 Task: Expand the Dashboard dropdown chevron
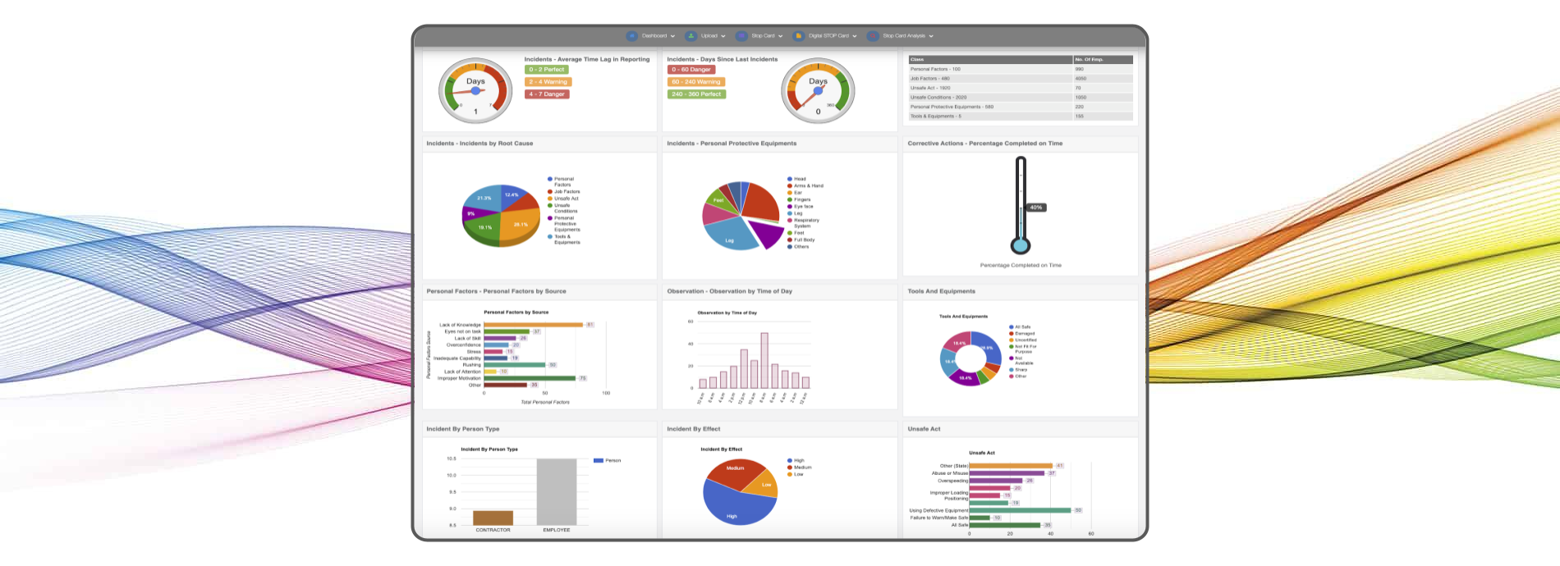click(x=672, y=36)
